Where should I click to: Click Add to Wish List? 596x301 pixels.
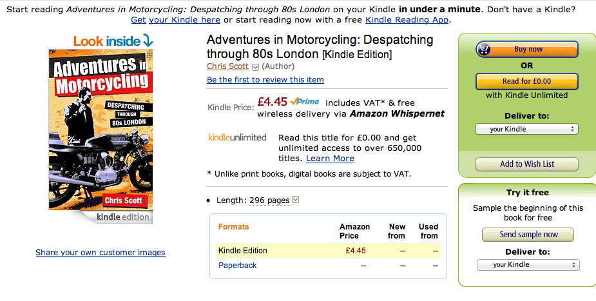[x=526, y=164]
